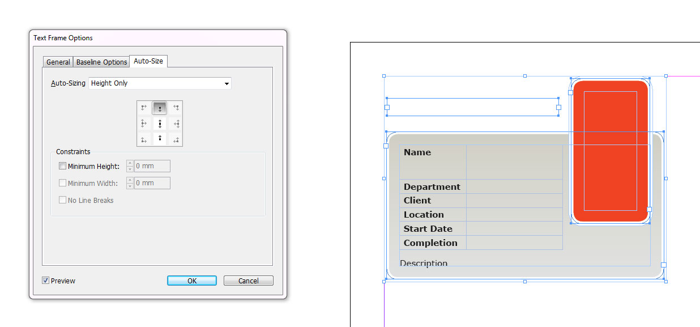Viewport: 700px width, 327px height.
Task: Click the empty cell beside Department
Action: tap(514, 187)
